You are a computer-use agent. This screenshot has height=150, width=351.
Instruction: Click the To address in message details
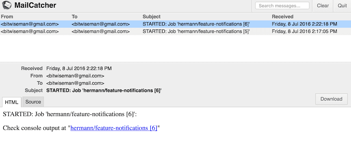coord(75,83)
